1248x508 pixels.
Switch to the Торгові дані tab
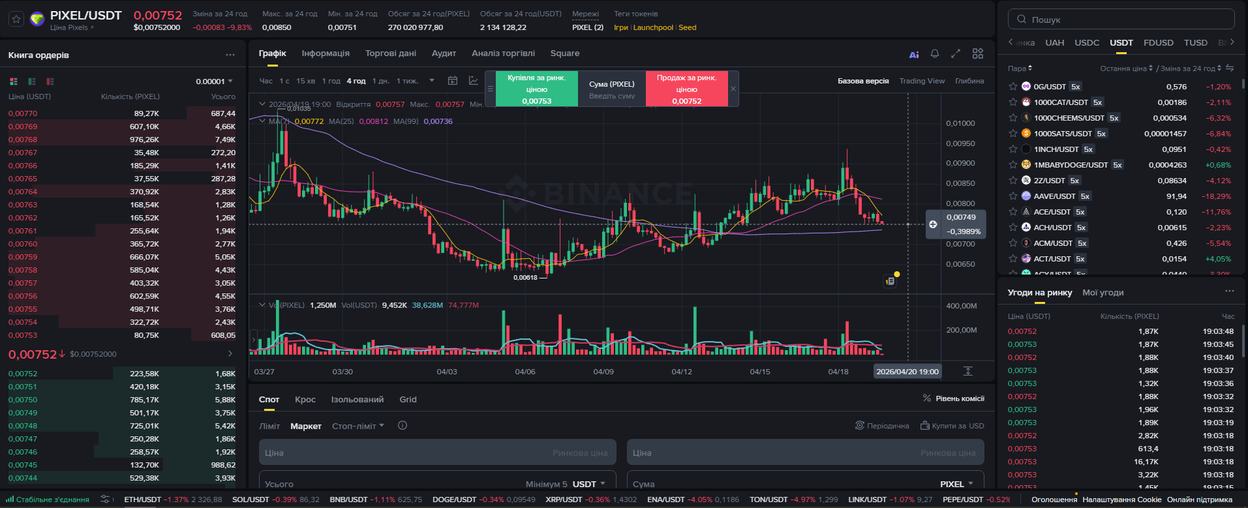[391, 53]
